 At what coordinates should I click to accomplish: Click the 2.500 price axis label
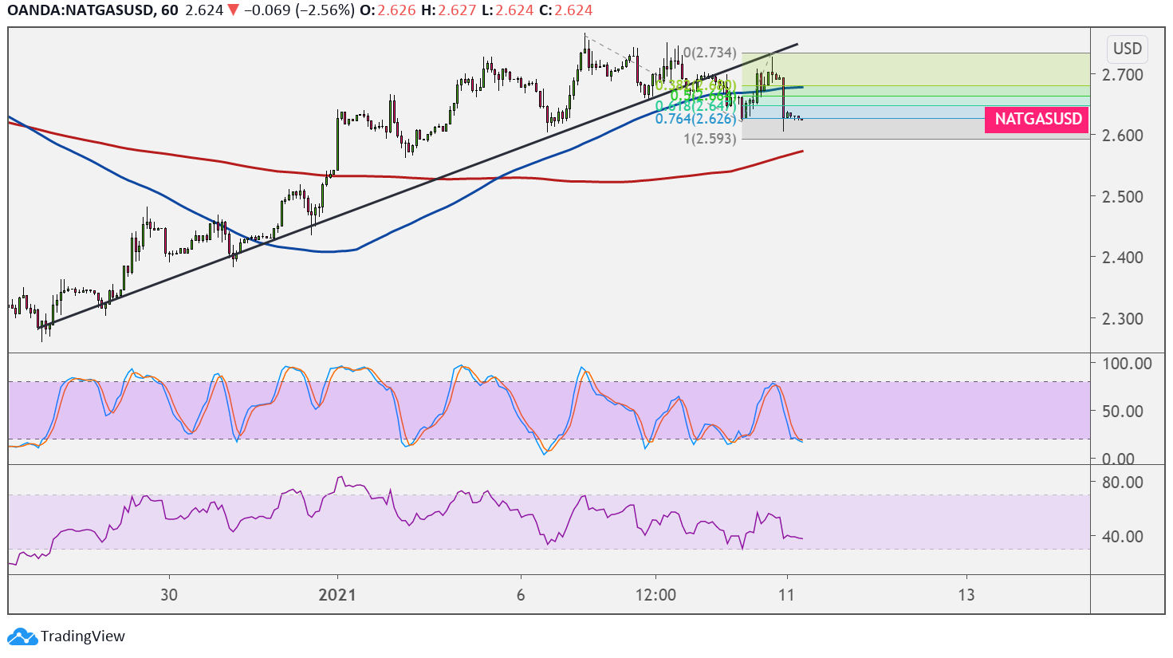(x=1122, y=197)
